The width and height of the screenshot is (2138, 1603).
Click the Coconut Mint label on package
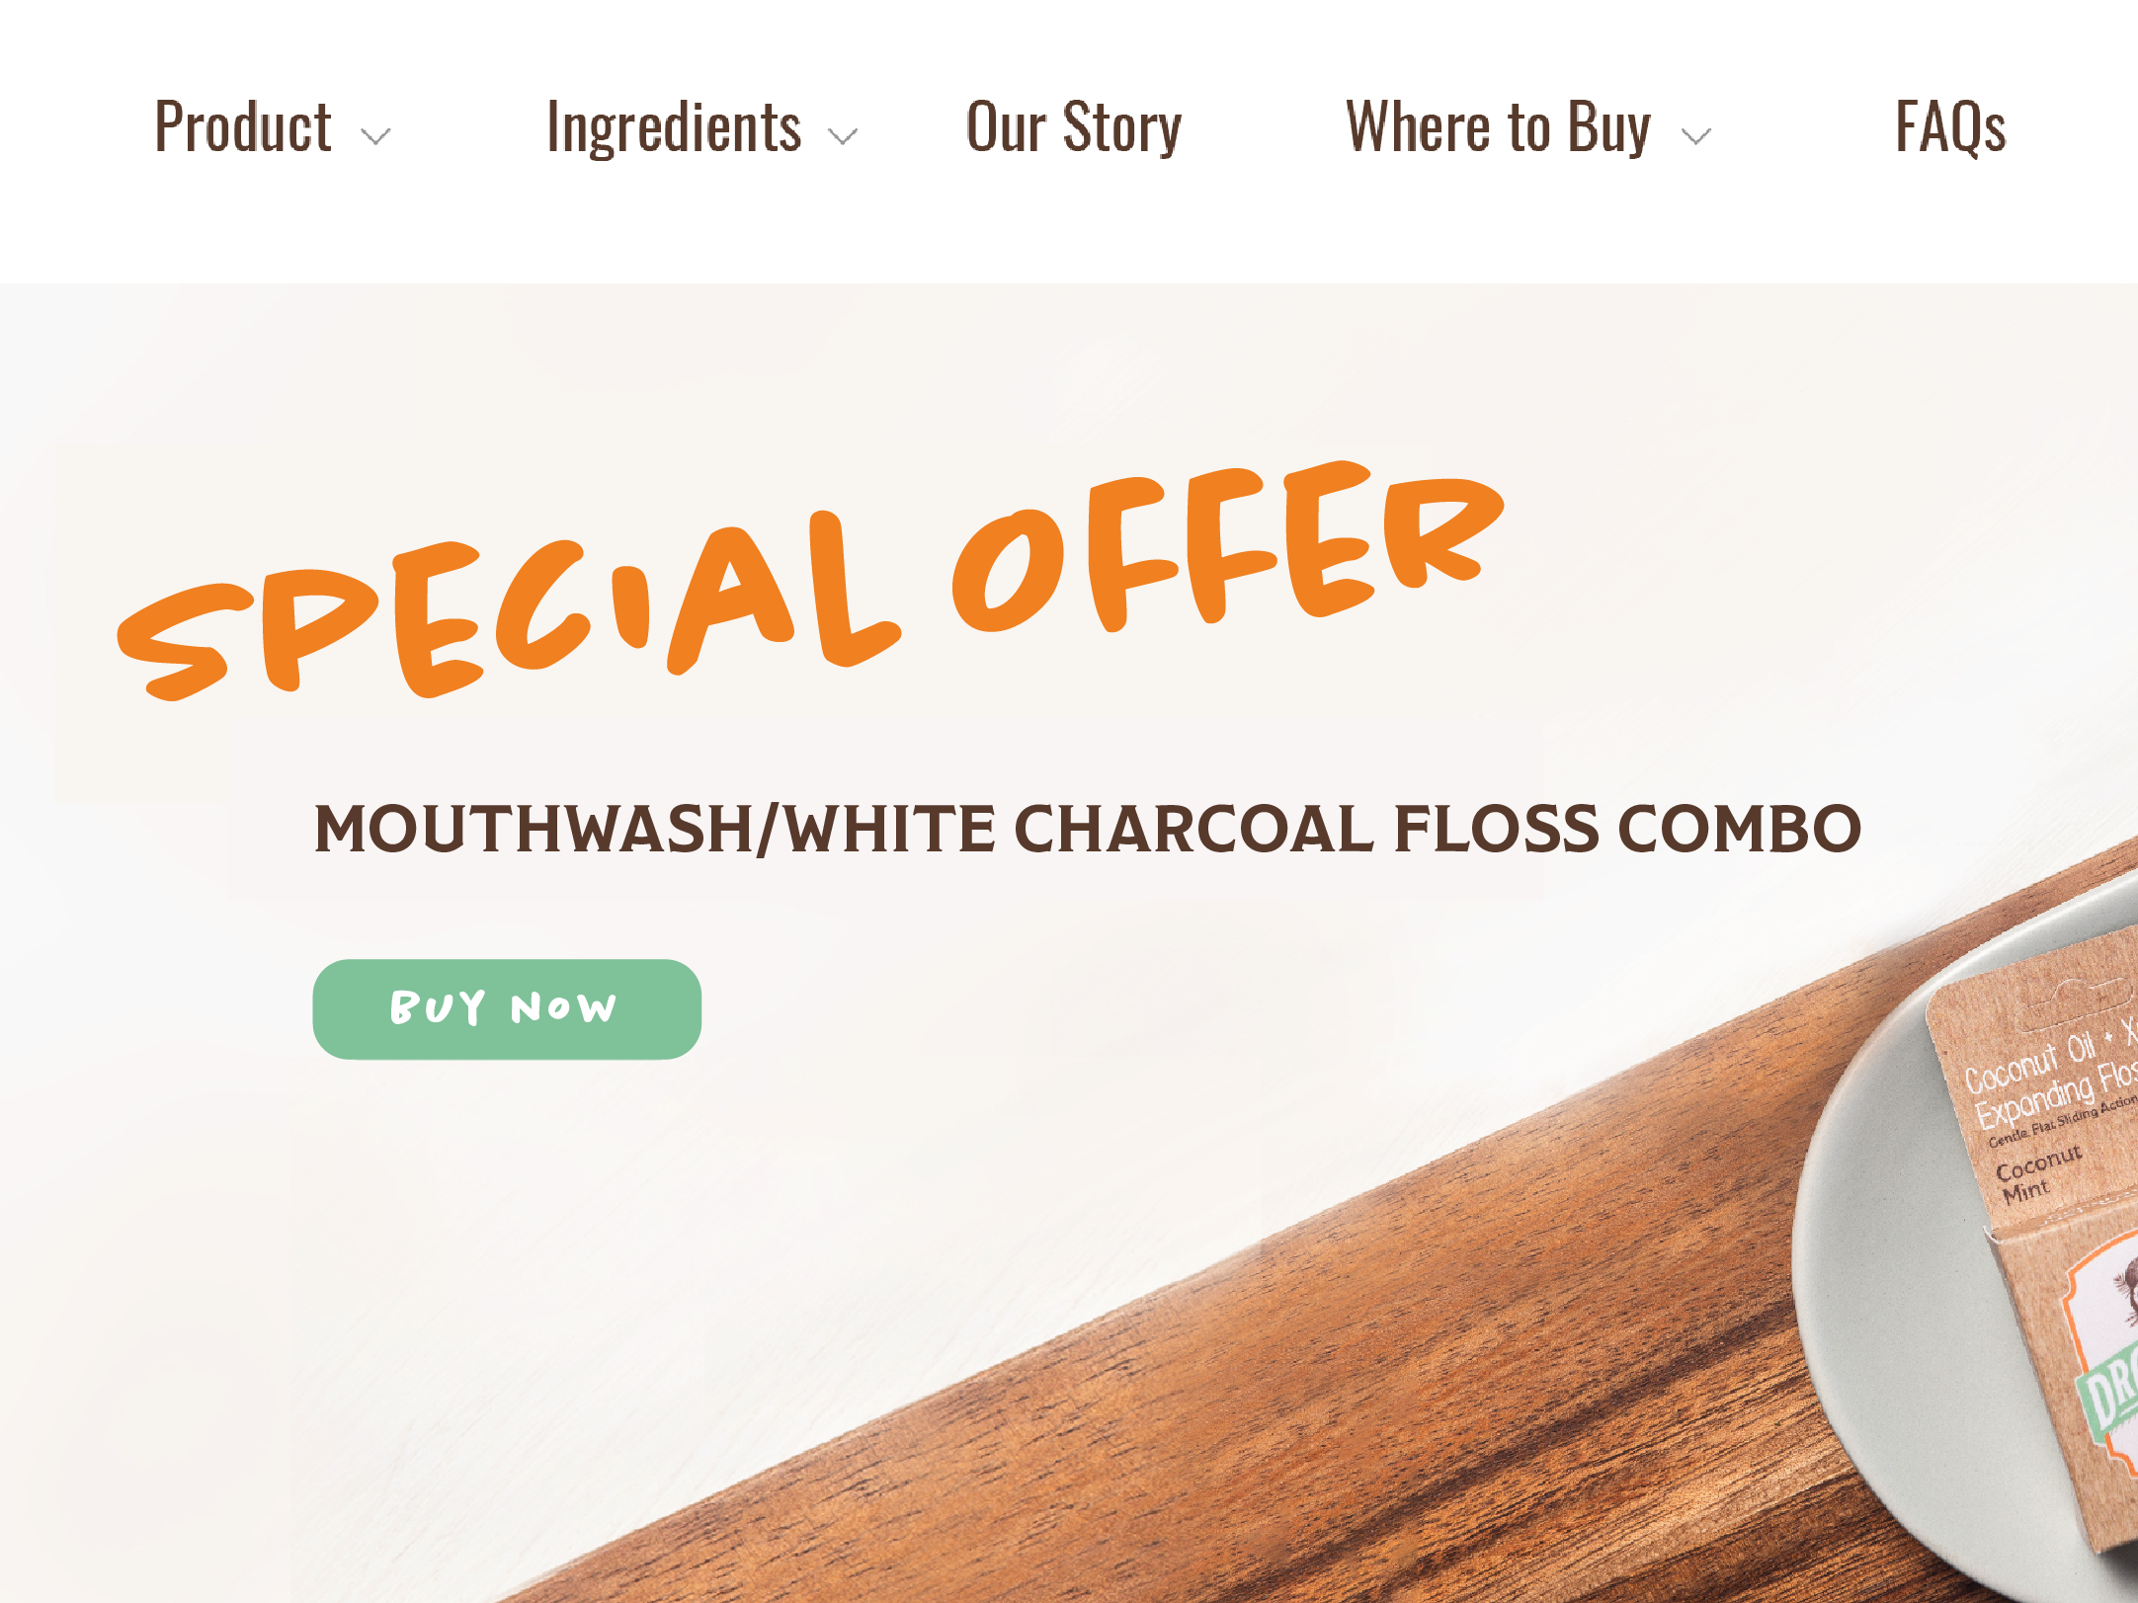(x=2038, y=1175)
